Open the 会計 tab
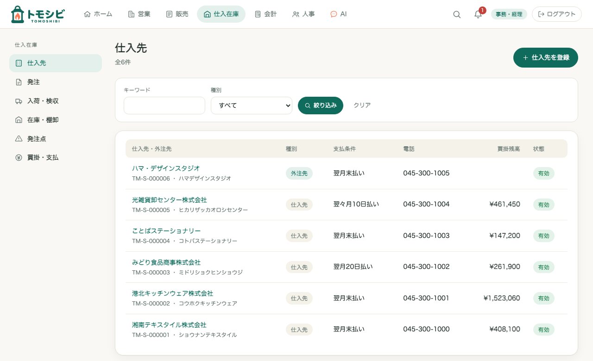Screen dimensions: 593x361 265,14
